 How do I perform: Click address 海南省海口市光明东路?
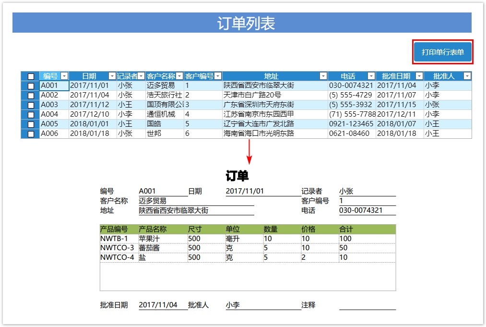tap(275, 133)
